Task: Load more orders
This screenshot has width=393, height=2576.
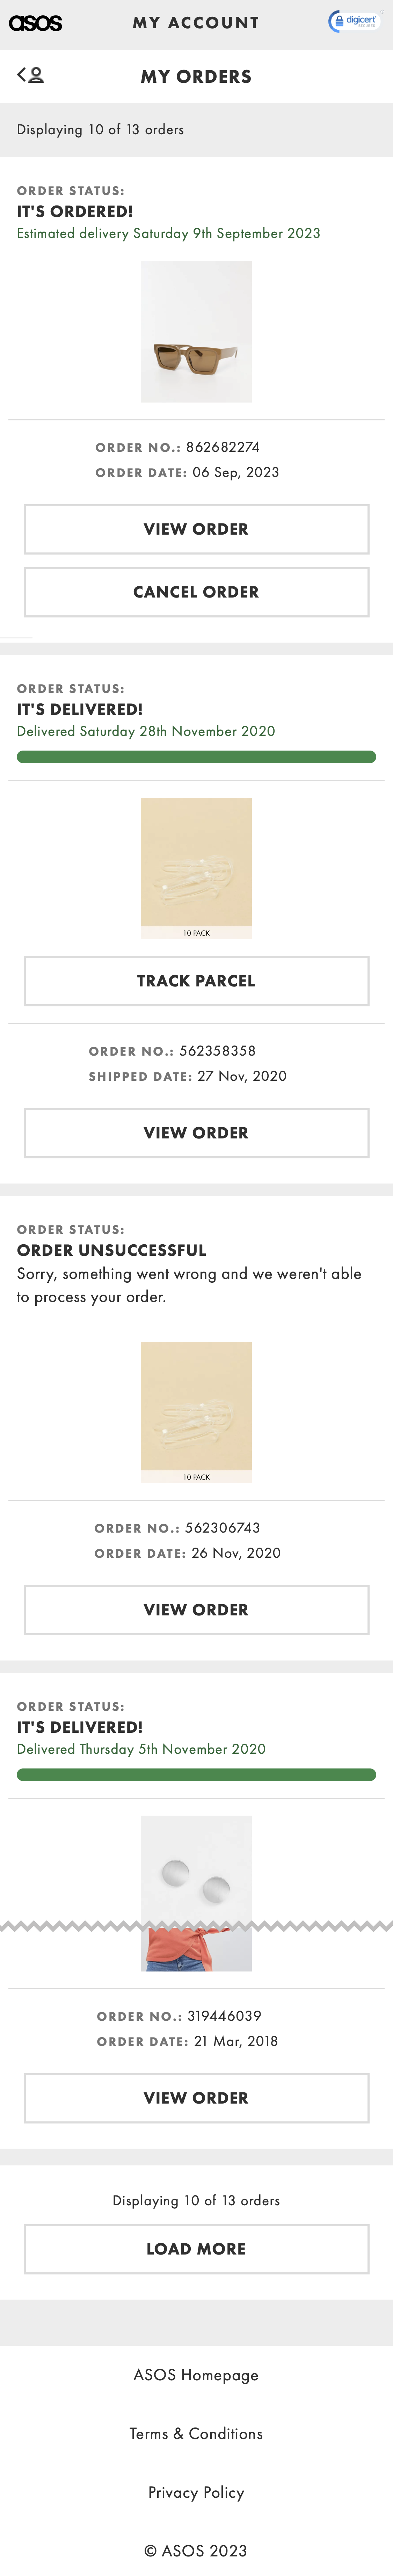Action: click(x=196, y=2249)
